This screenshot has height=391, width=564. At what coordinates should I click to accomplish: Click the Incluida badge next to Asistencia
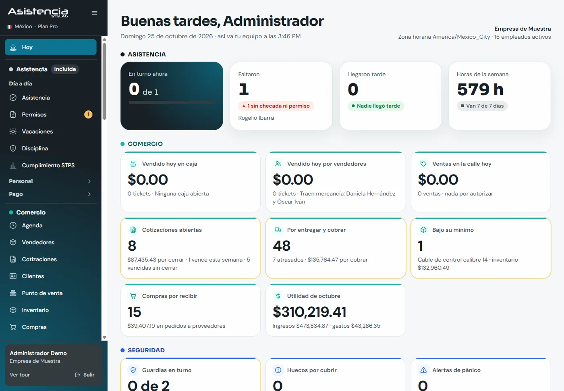click(65, 69)
